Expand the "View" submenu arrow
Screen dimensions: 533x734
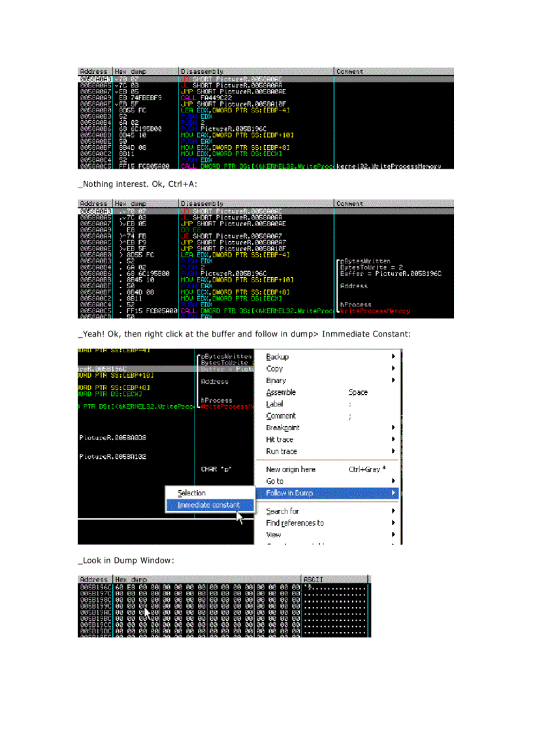click(393, 534)
